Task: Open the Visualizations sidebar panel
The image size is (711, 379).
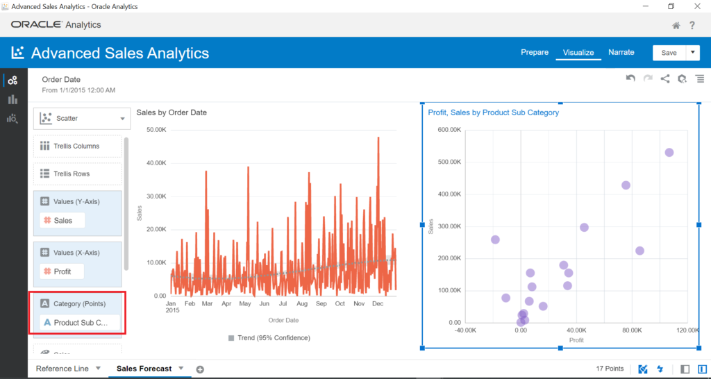Action: [12, 99]
